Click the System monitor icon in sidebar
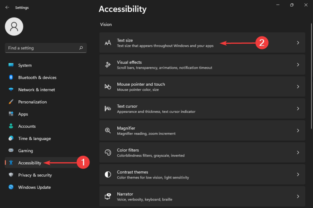Image resolution: width=313 pixels, height=208 pixels. [x=11, y=65]
